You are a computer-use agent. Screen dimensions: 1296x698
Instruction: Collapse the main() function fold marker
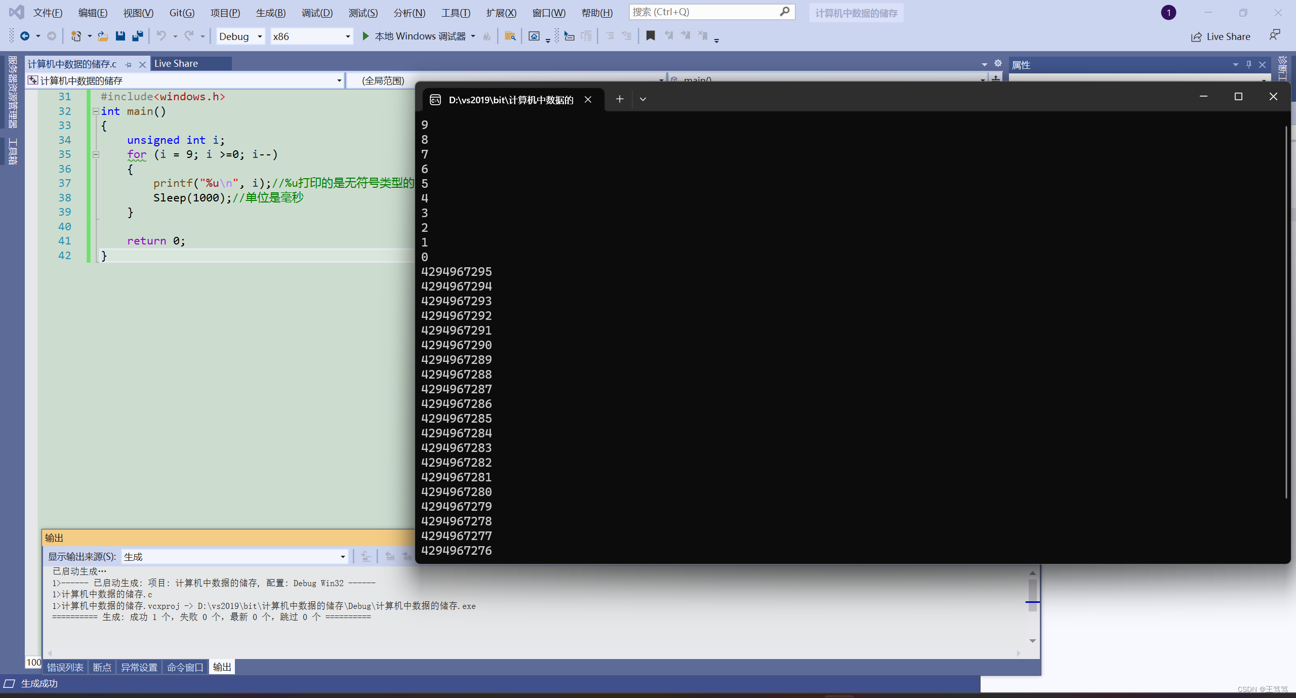tap(96, 111)
